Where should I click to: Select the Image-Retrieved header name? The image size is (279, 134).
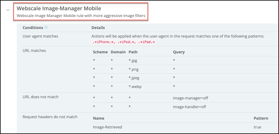coord(107,127)
